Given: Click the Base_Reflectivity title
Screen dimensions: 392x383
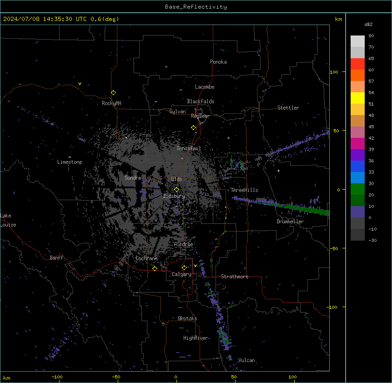Looking at the screenshot, I should pos(196,7).
